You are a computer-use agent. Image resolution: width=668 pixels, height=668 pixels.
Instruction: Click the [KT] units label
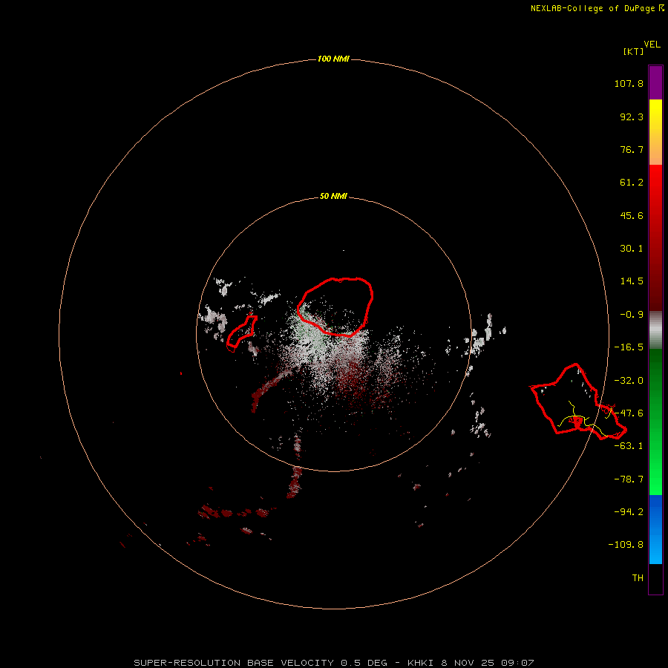633,51
